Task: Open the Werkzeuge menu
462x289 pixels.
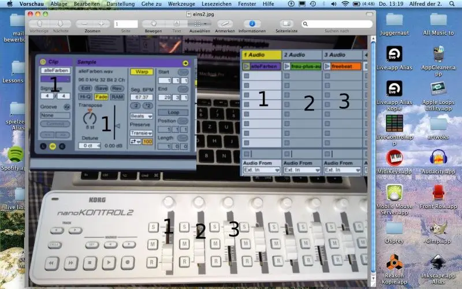Action: click(x=181, y=3)
